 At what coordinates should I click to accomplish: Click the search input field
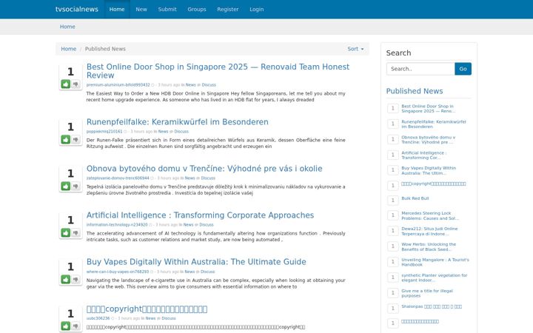[x=420, y=69]
